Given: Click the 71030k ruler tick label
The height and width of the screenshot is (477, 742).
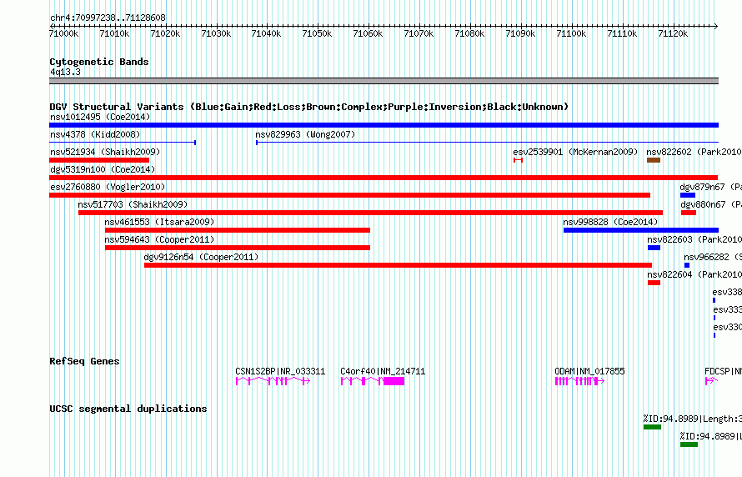Looking at the screenshot, I should 216,33.
